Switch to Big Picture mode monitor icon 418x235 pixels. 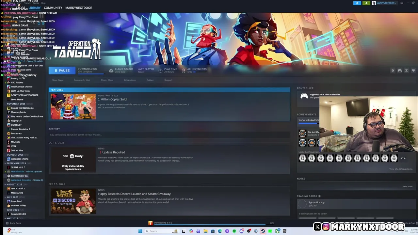pyautogui.click(x=402, y=3)
